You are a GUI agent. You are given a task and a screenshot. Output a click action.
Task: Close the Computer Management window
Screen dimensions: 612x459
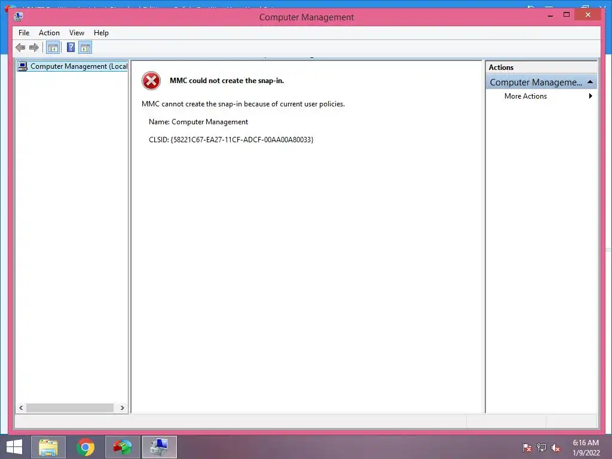point(588,15)
